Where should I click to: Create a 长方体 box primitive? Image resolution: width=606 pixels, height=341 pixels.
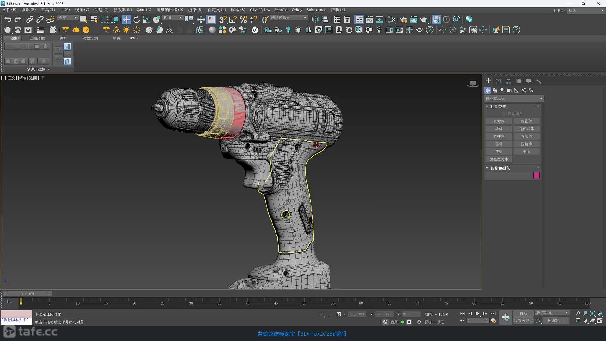(499, 121)
